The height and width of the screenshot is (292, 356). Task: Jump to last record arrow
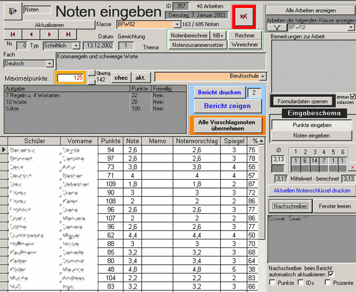pos(68,35)
